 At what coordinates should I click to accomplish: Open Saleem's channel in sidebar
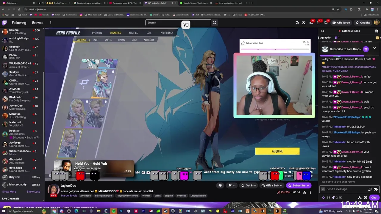(22, 32)
